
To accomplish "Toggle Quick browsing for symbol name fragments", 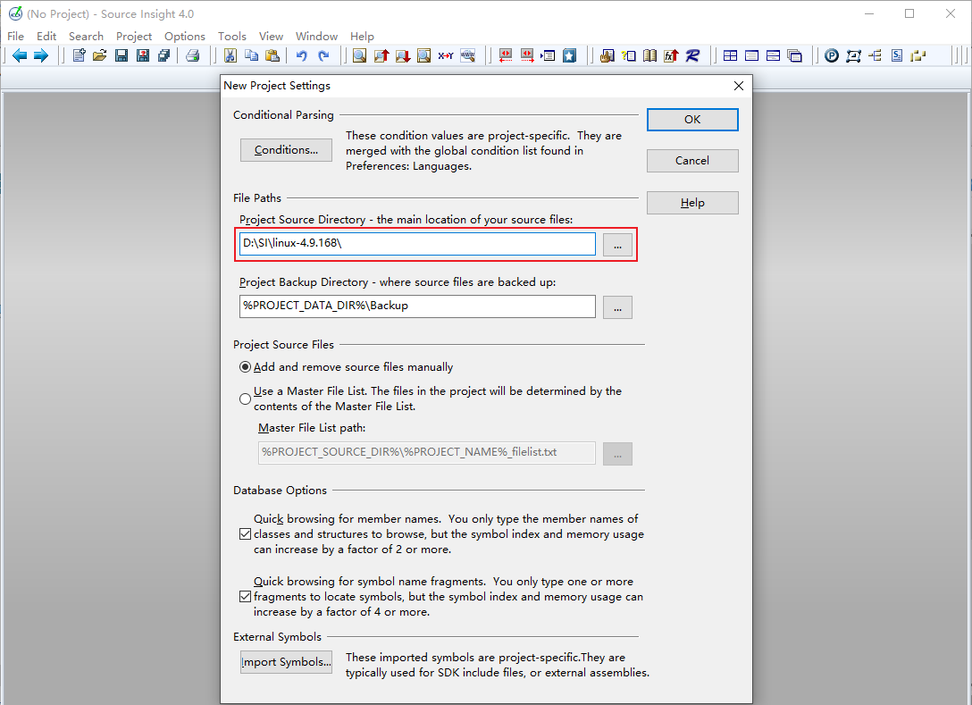I will (246, 597).
